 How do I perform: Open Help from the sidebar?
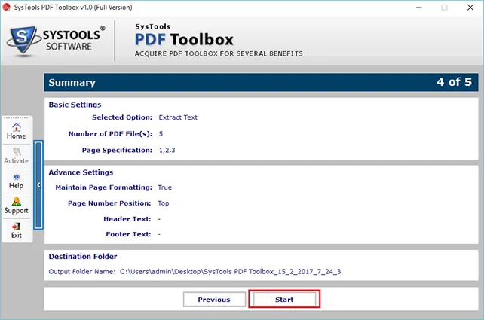pyautogui.click(x=17, y=181)
